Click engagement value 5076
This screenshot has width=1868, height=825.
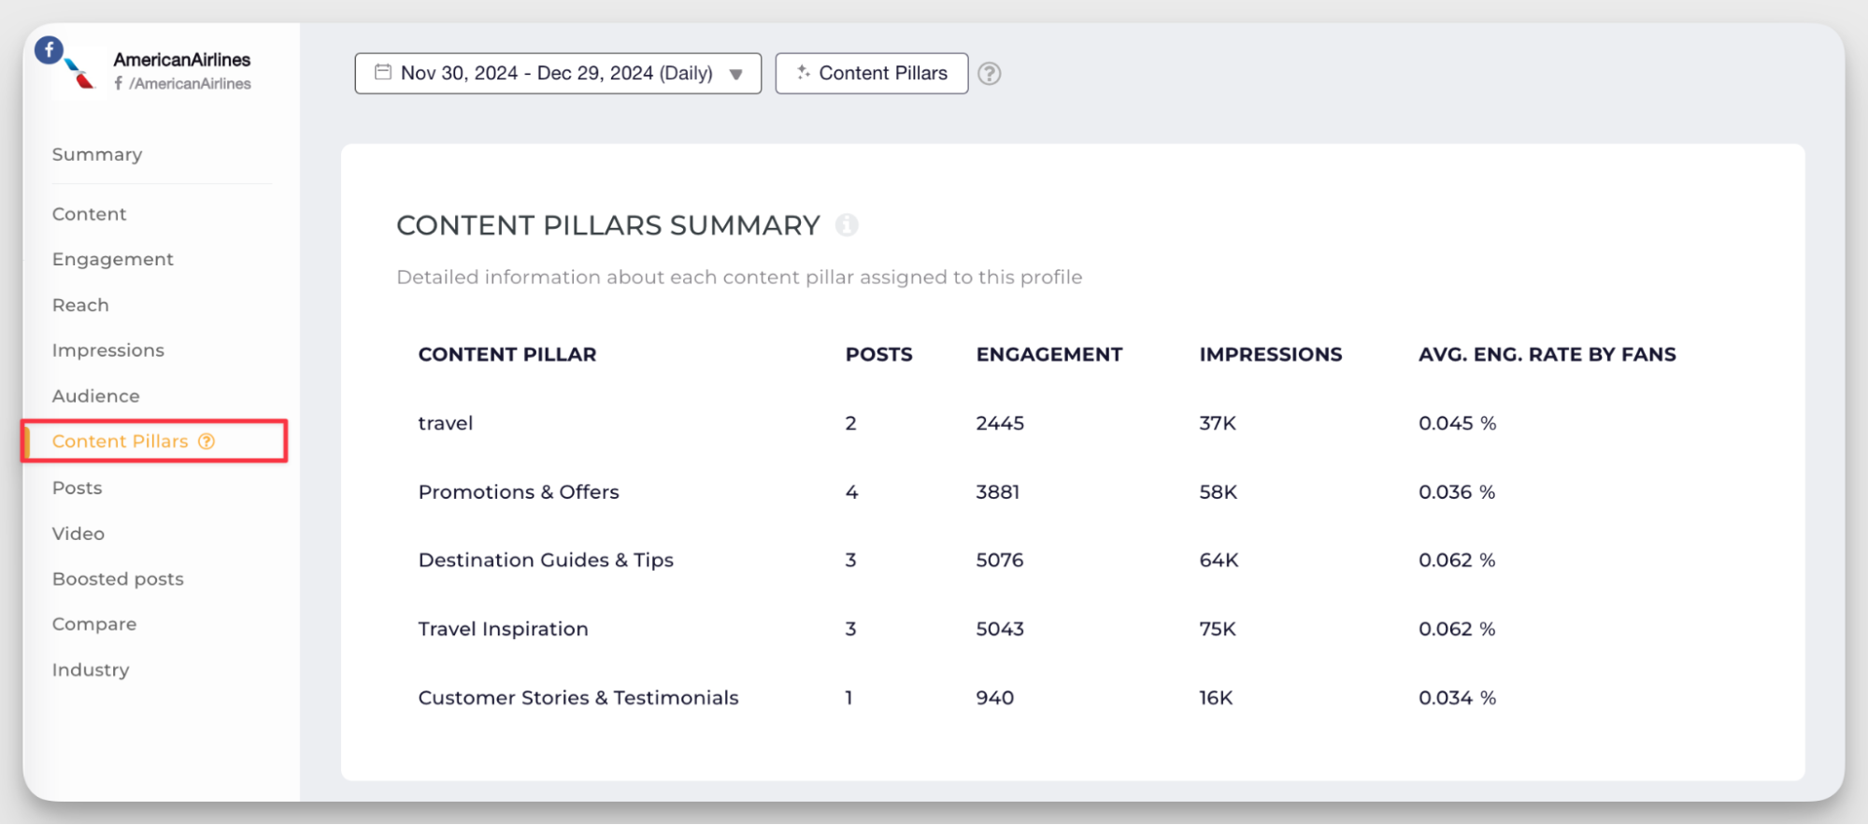tap(1000, 561)
